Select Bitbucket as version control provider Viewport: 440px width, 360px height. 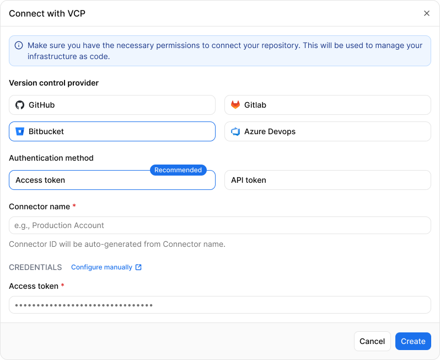coord(112,131)
